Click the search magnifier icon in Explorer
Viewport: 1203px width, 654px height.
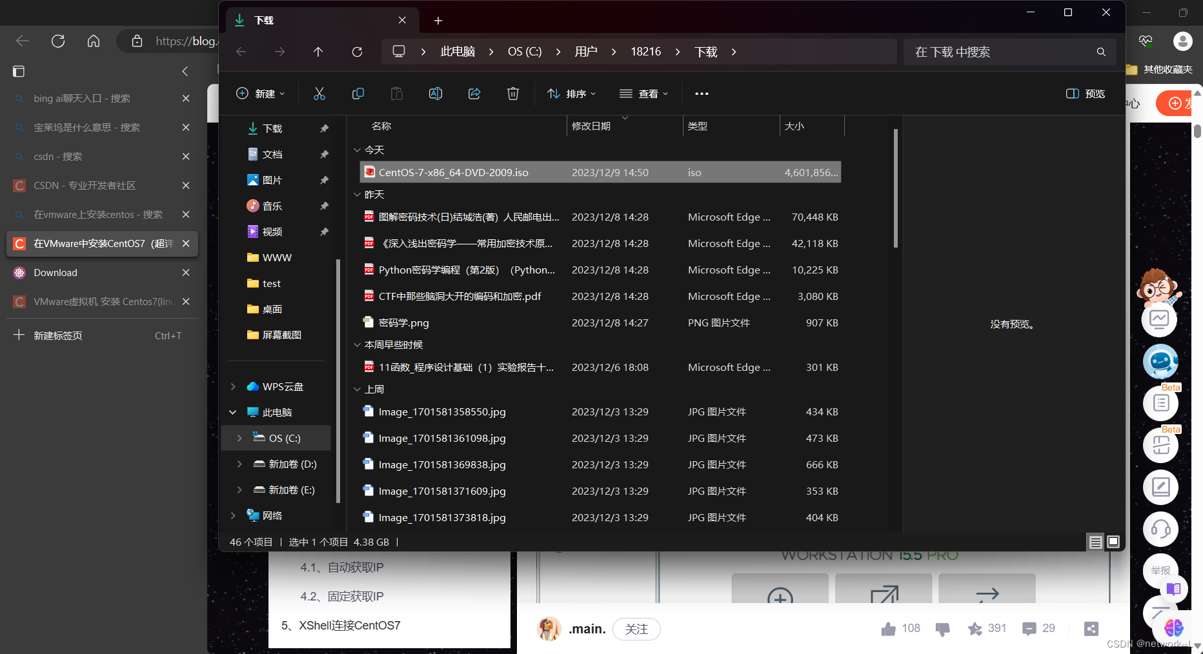click(1101, 52)
